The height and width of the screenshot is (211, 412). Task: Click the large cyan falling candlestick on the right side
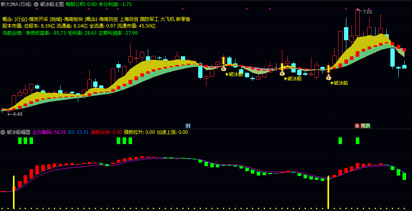(x=393, y=57)
